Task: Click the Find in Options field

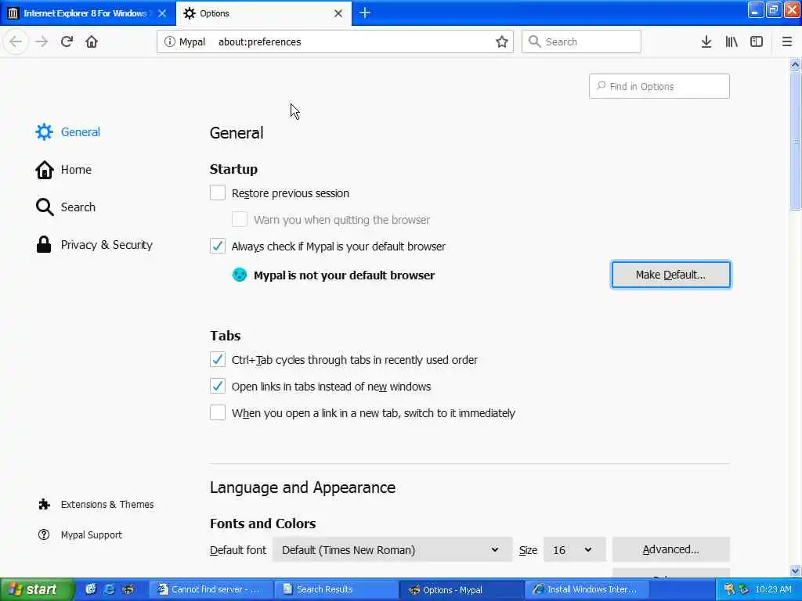Action: pos(659,86)
